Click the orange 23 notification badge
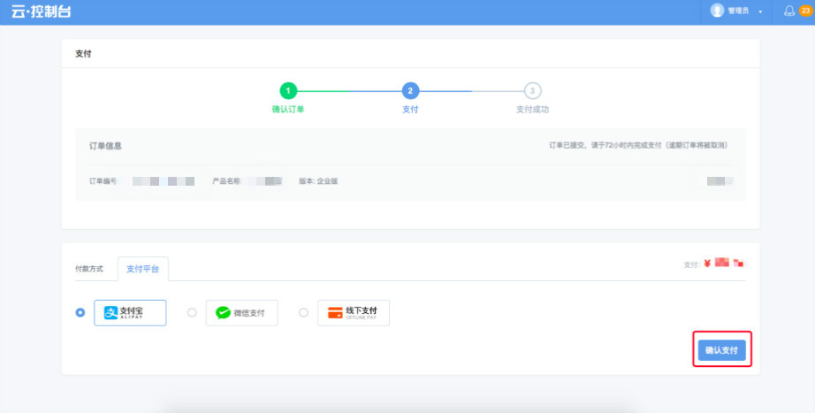 tap(804, 11)
